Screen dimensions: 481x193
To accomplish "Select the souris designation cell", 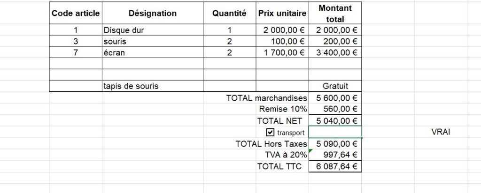I will (x=153, y=41).
